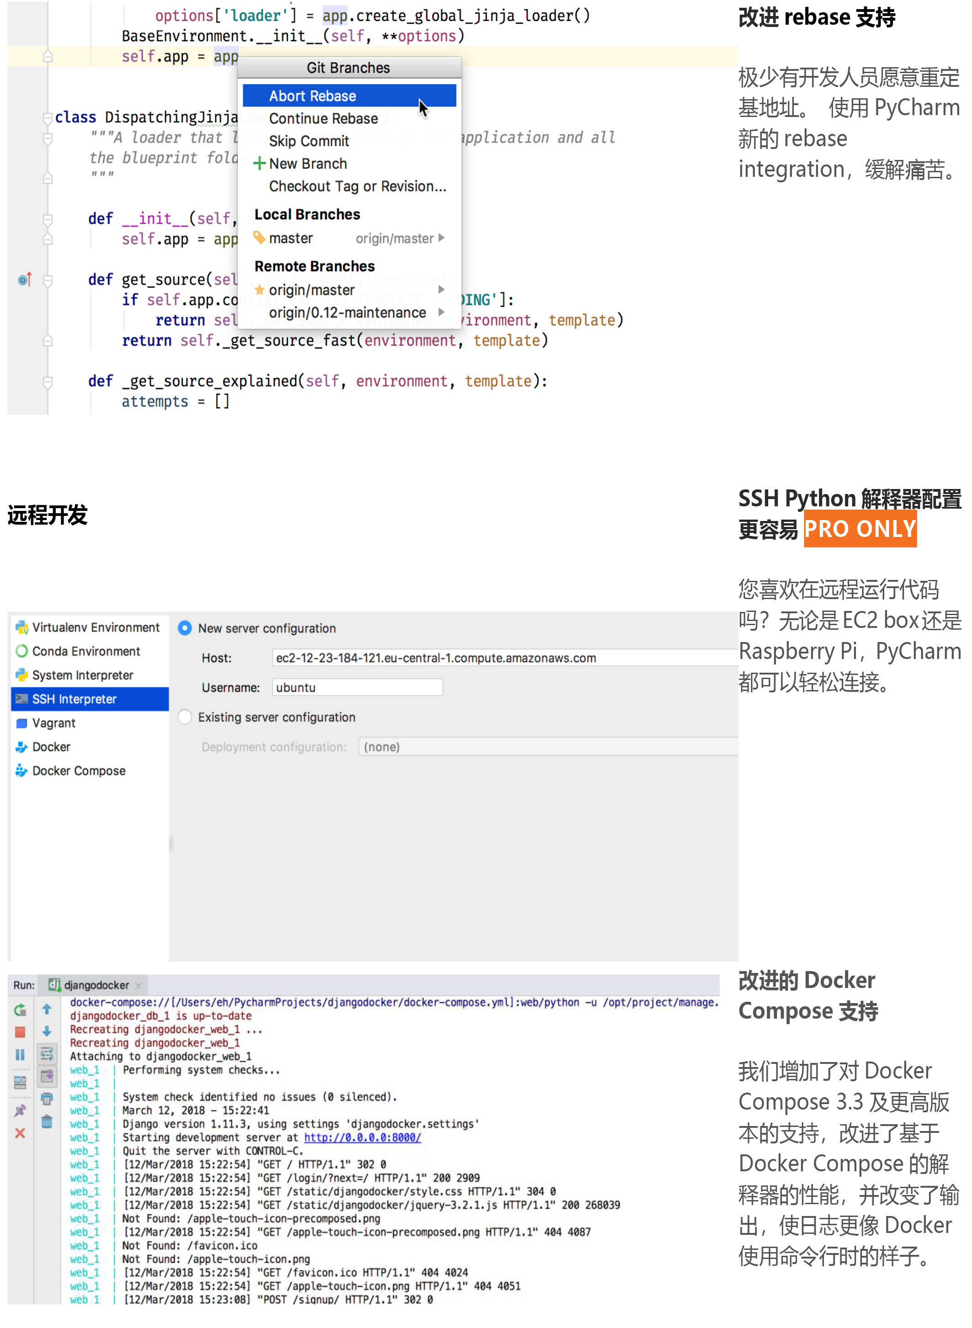Pin the Run tab with pushpin icon
This screenshot has height=1328, width=972.
[x=20, y=1110]
